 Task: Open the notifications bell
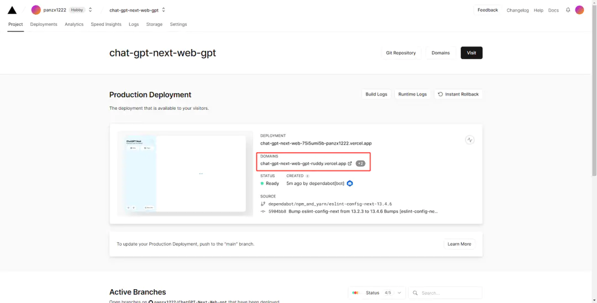click(x=568, y=10)
